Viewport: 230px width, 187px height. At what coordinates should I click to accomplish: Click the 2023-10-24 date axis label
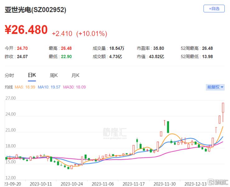tap(72, 184)
